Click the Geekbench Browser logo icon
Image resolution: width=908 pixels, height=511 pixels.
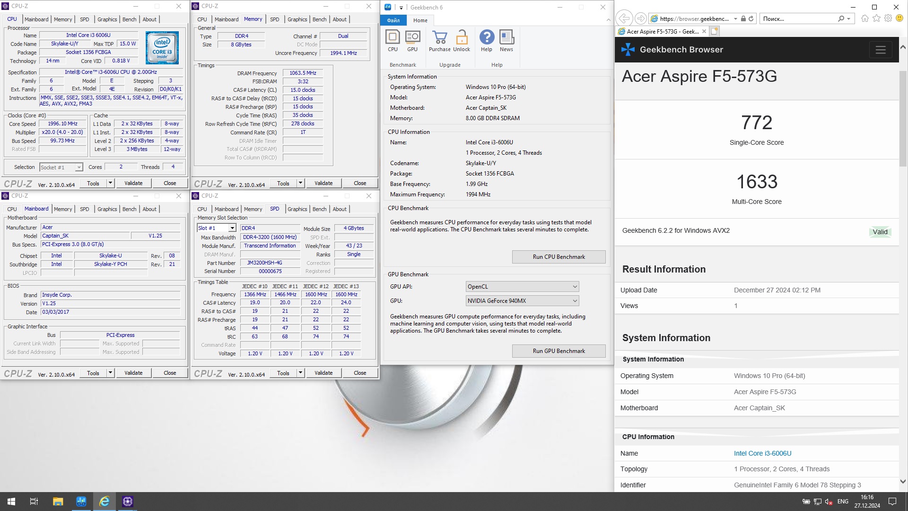(x=628, y=49)
